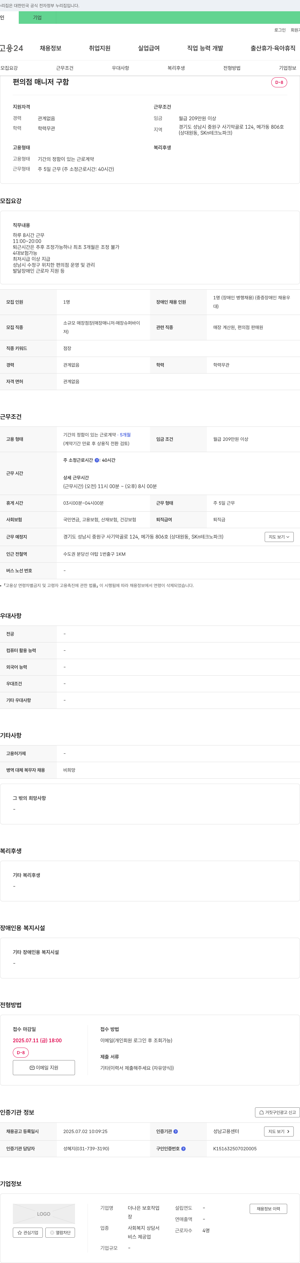Screen dimensions: 300x1263
Task: Add company with 관심기업 star button
Action: click(28, 1232)
